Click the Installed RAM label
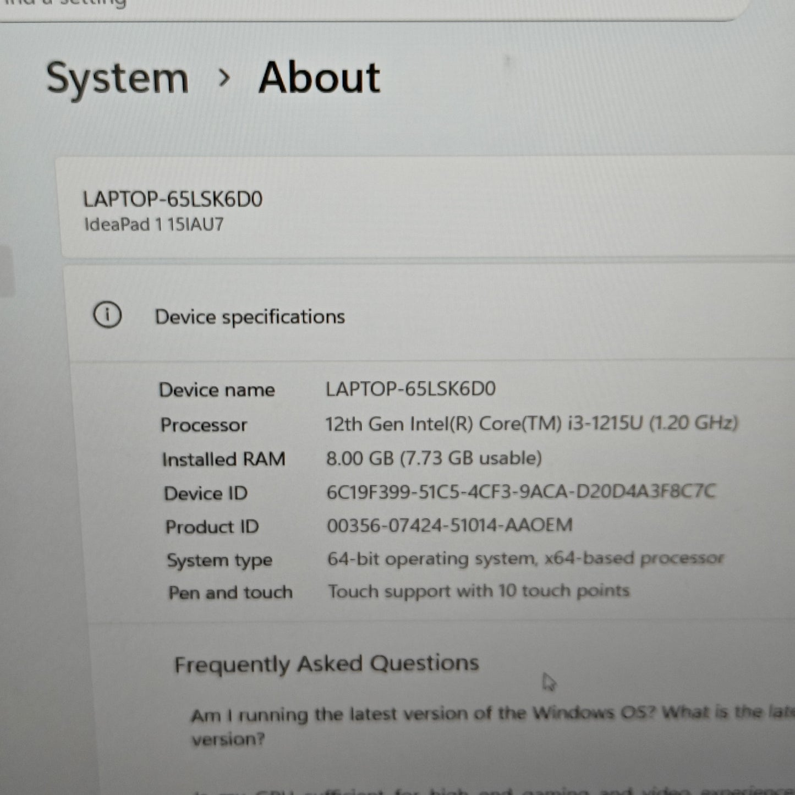Viewport: 795px width, 795px height. tap(223, 459)
